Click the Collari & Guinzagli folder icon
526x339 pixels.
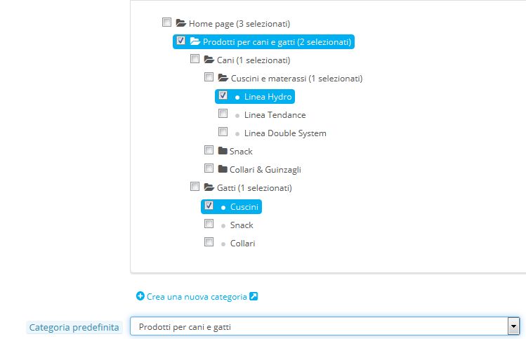223,168
